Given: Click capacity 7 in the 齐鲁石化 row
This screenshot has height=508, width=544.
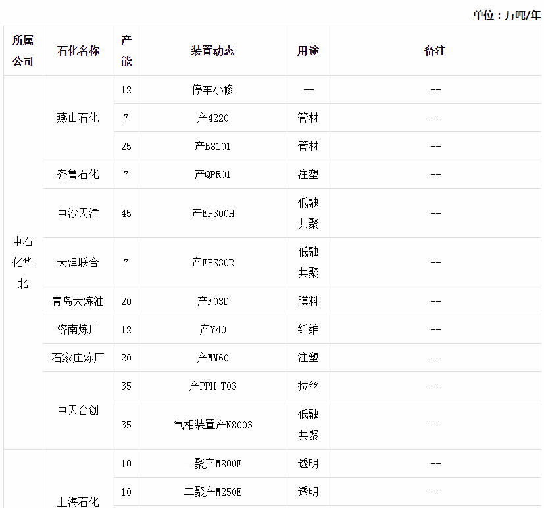Looking at the screenshot, I should pyautogui.click(x=126, y=174).
